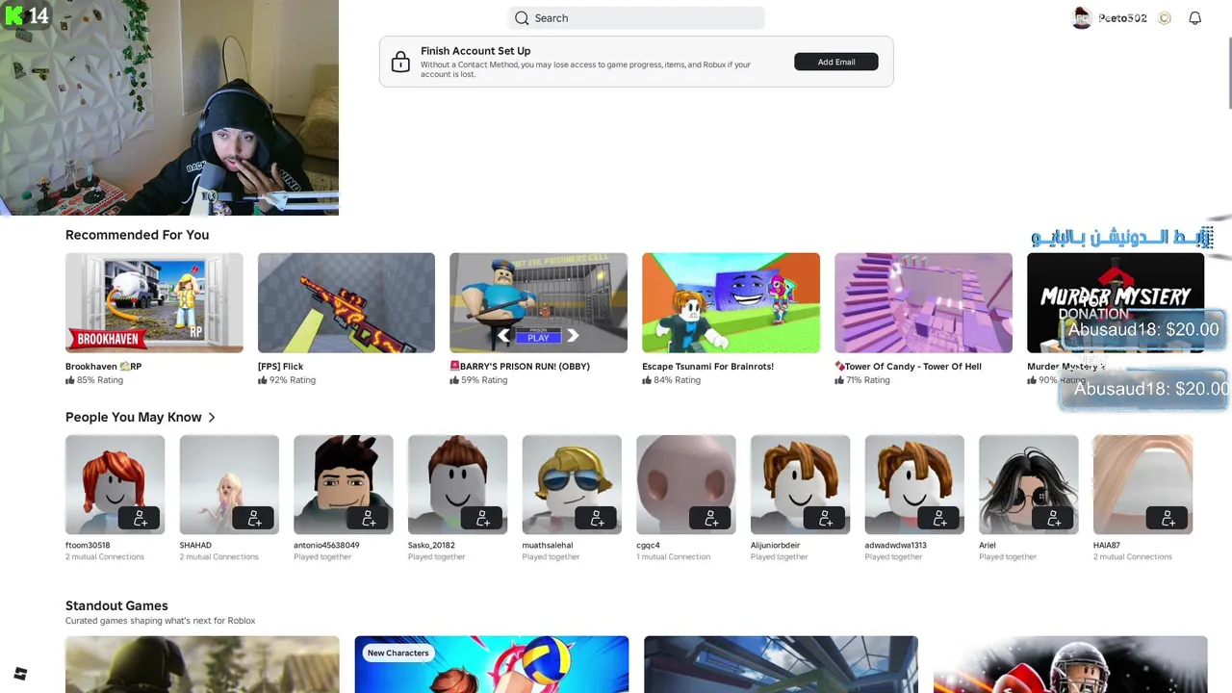The height and width of the screenshot is (693, 1232).
Task: Open the New Characters standout game banner
Action: [491, 664]
